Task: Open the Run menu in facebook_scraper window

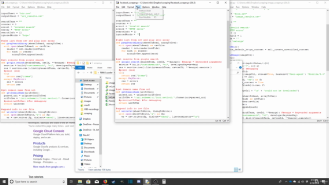Action: tap(138, 7)
